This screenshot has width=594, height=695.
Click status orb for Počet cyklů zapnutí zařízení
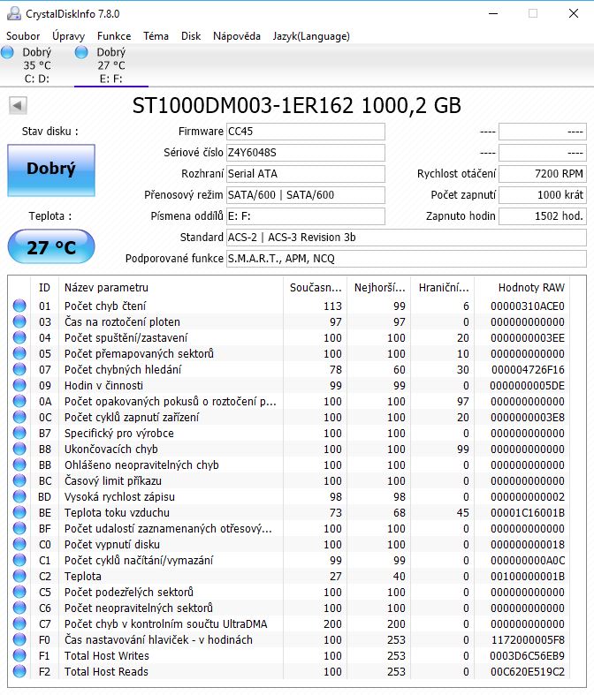19,417
